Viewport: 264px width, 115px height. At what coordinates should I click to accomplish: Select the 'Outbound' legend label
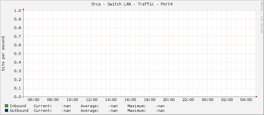pos(19,110)
